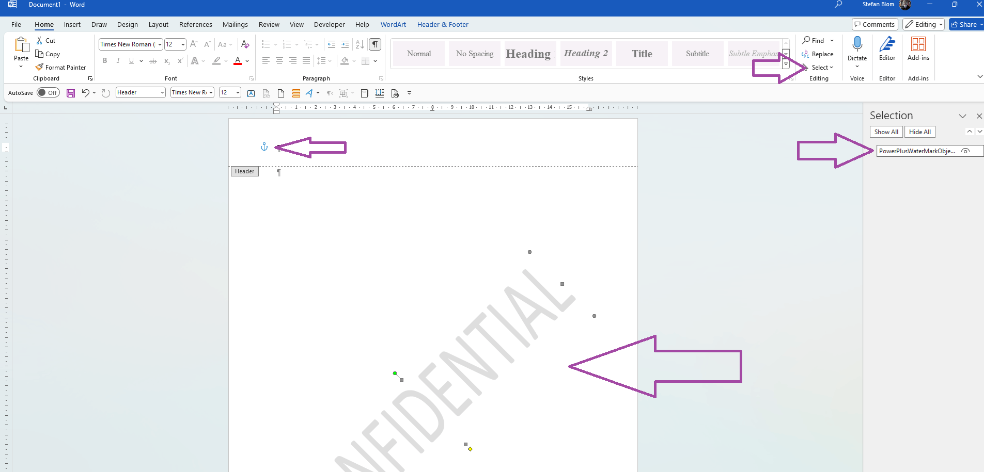Toggle Bold formatting
The image size is (984, 472).
105,61
